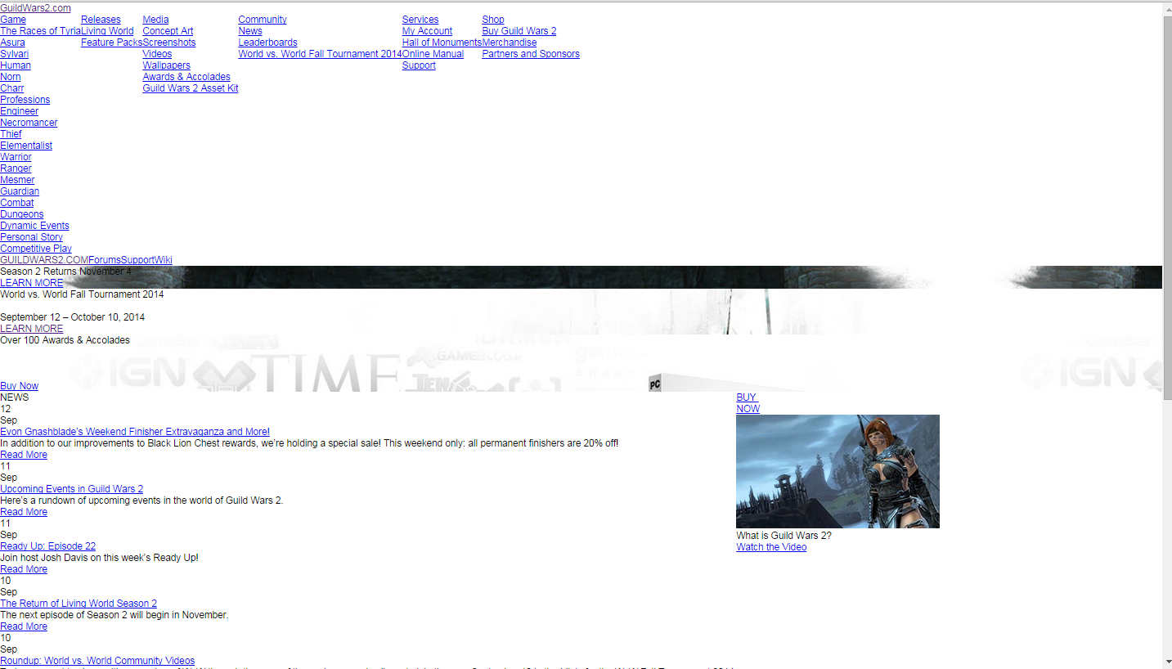The image size is (1172, 669).
Task: Open the Services menu link
Action: coord(420,20)
